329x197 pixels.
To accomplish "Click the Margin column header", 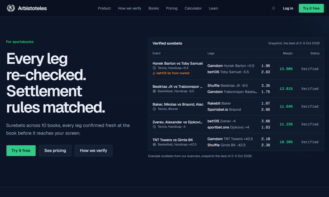I will 288,53.
